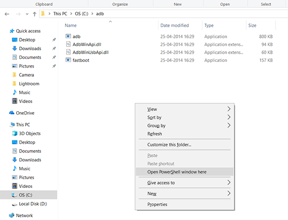Select the adb application icon
This screenshot has height=220, width=288.
(x=68, y=36)
